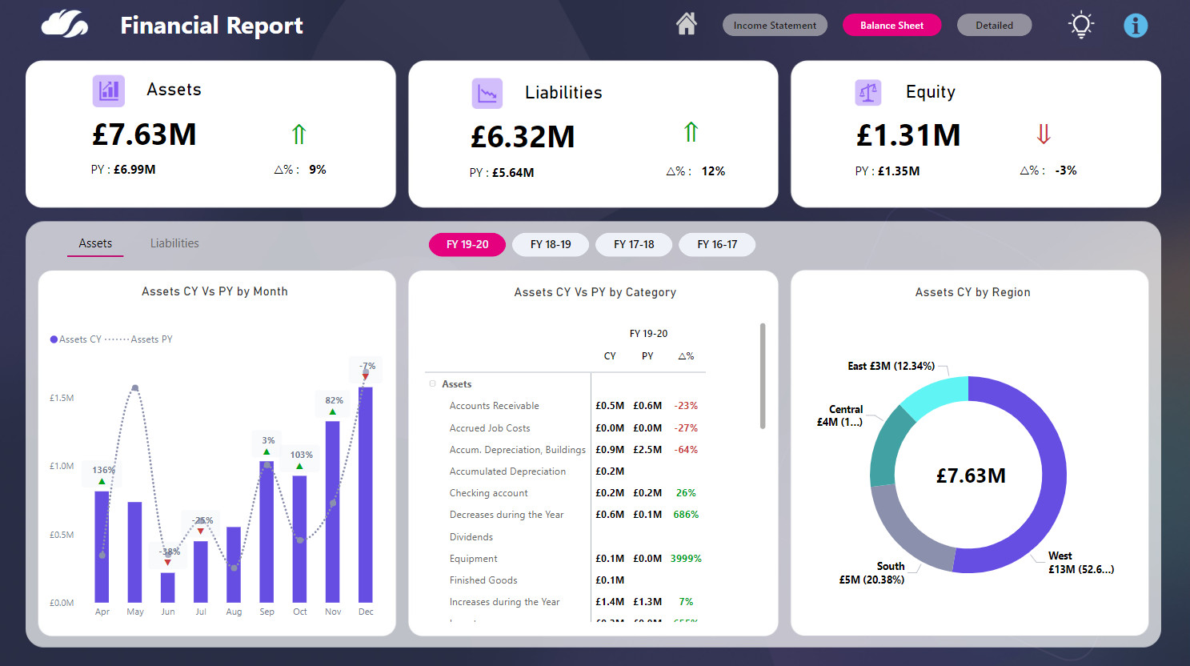The width and height of the screenshot is (1190, 666).
Task: Select fiscal year FY 16-17
Action: point(717,244)
